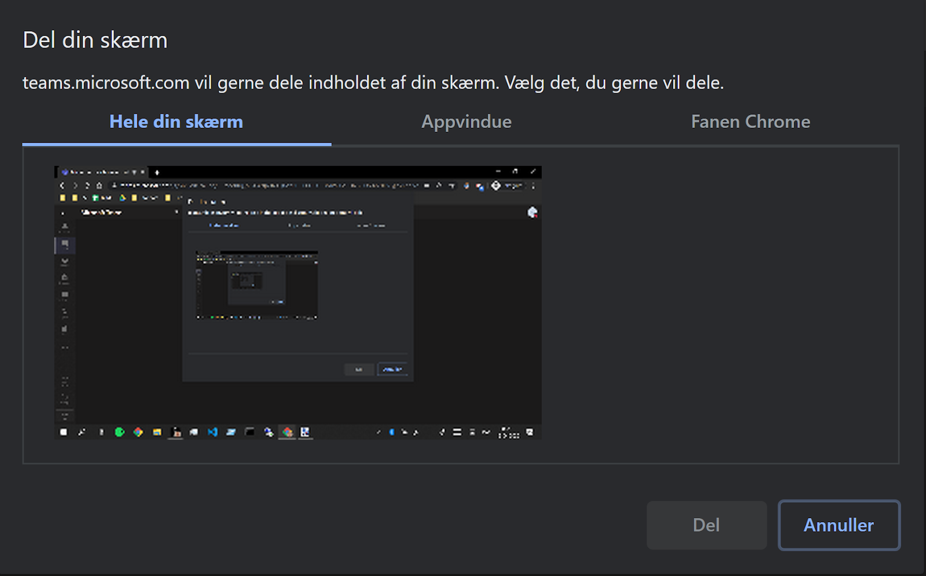Click the browser home icon in preview

pos(99,186)
